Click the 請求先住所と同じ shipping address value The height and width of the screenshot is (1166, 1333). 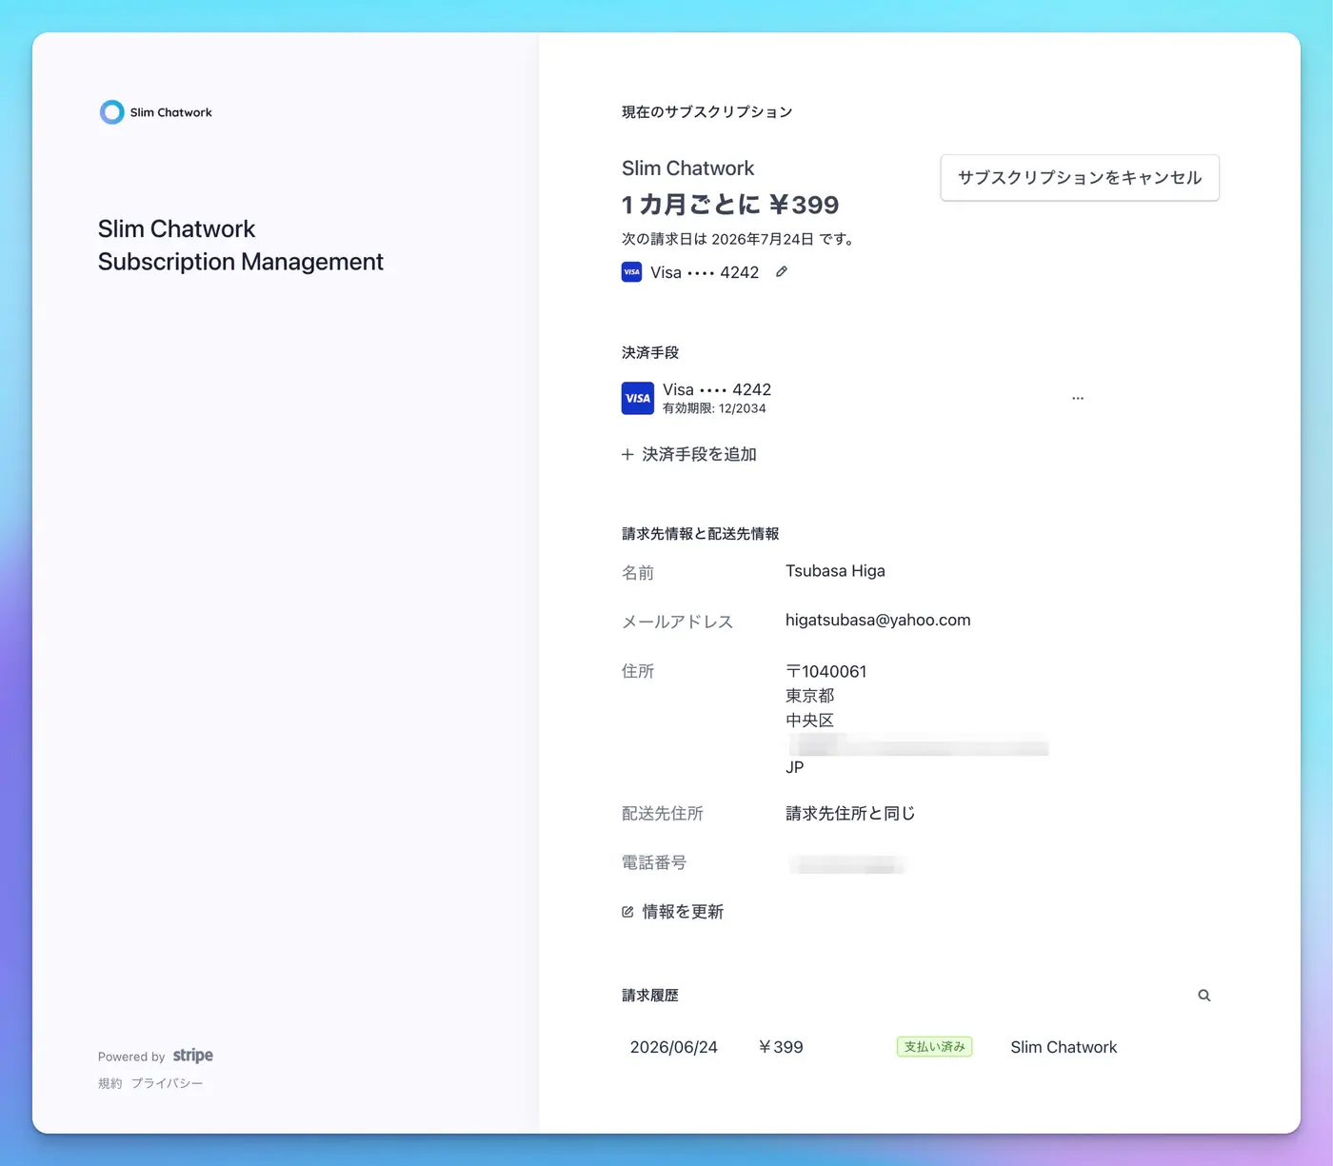click(850, 814)
